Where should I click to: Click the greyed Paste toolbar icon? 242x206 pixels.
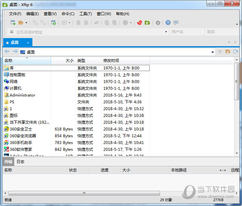click(x=115, y=23)
